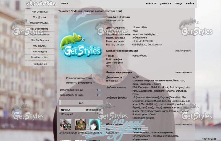Open Мои Новости in sidebar

point(40,52)
